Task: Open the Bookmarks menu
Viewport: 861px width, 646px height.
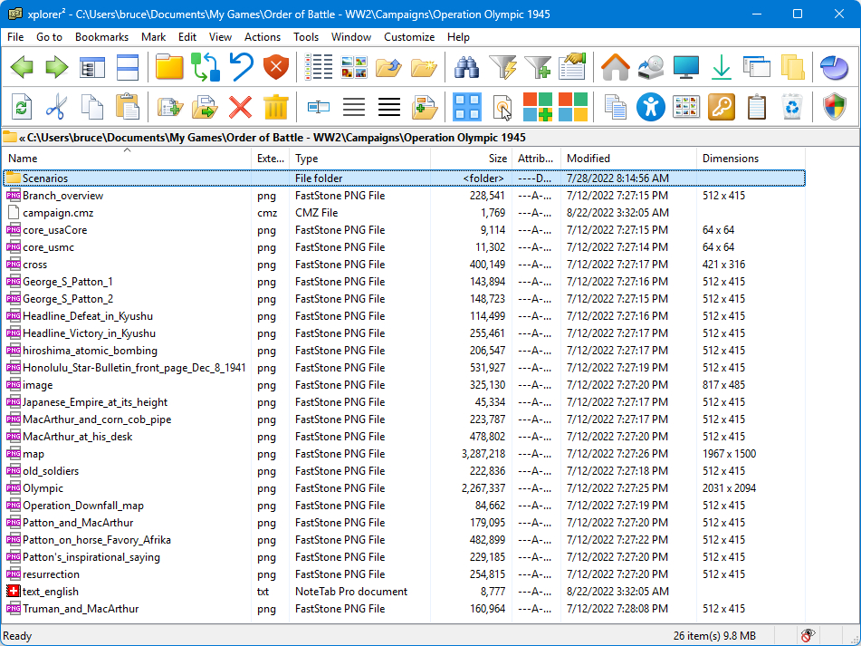Action: [101, 37]
